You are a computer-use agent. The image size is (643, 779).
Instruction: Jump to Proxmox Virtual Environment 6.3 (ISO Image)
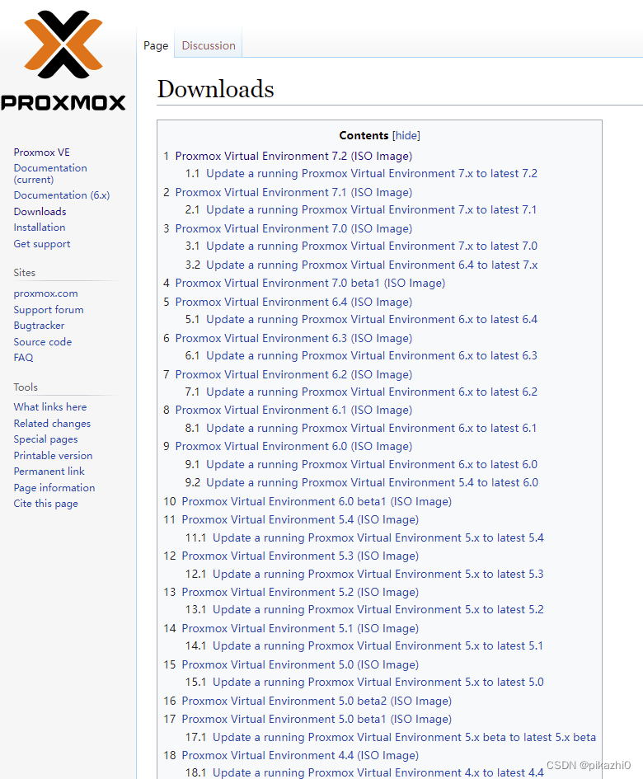(x=293, y=339)
